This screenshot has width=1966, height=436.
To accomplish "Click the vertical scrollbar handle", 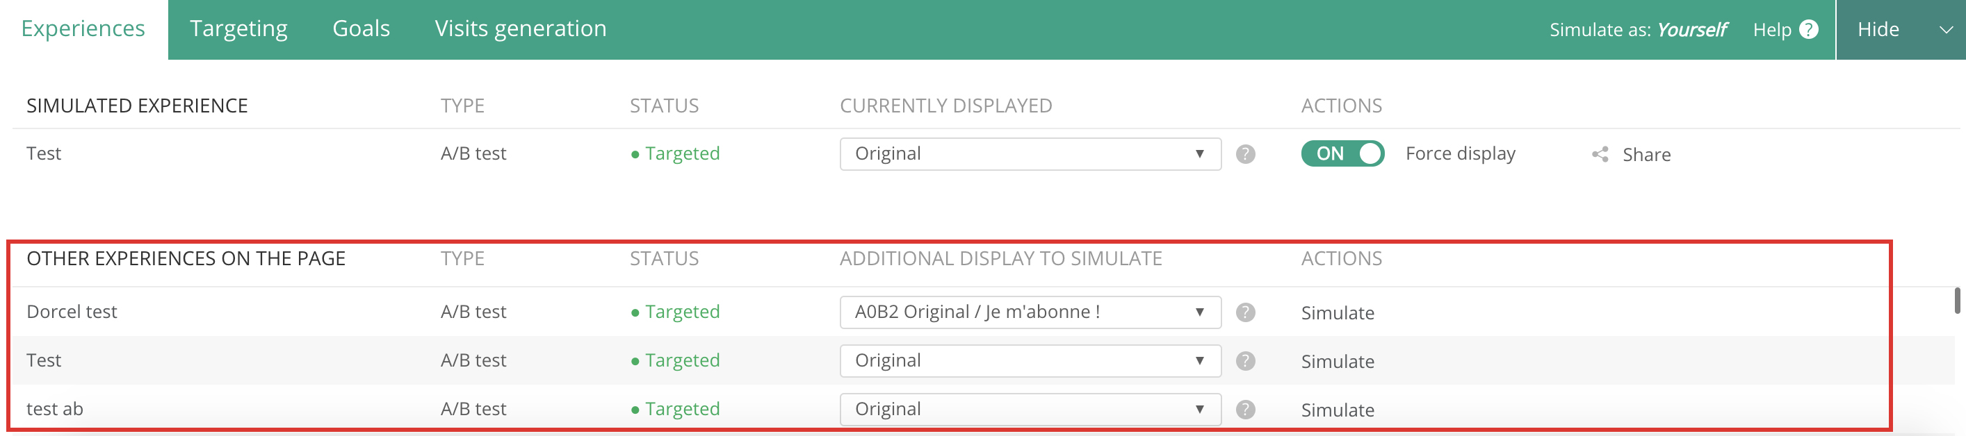I will point(1957,301).
